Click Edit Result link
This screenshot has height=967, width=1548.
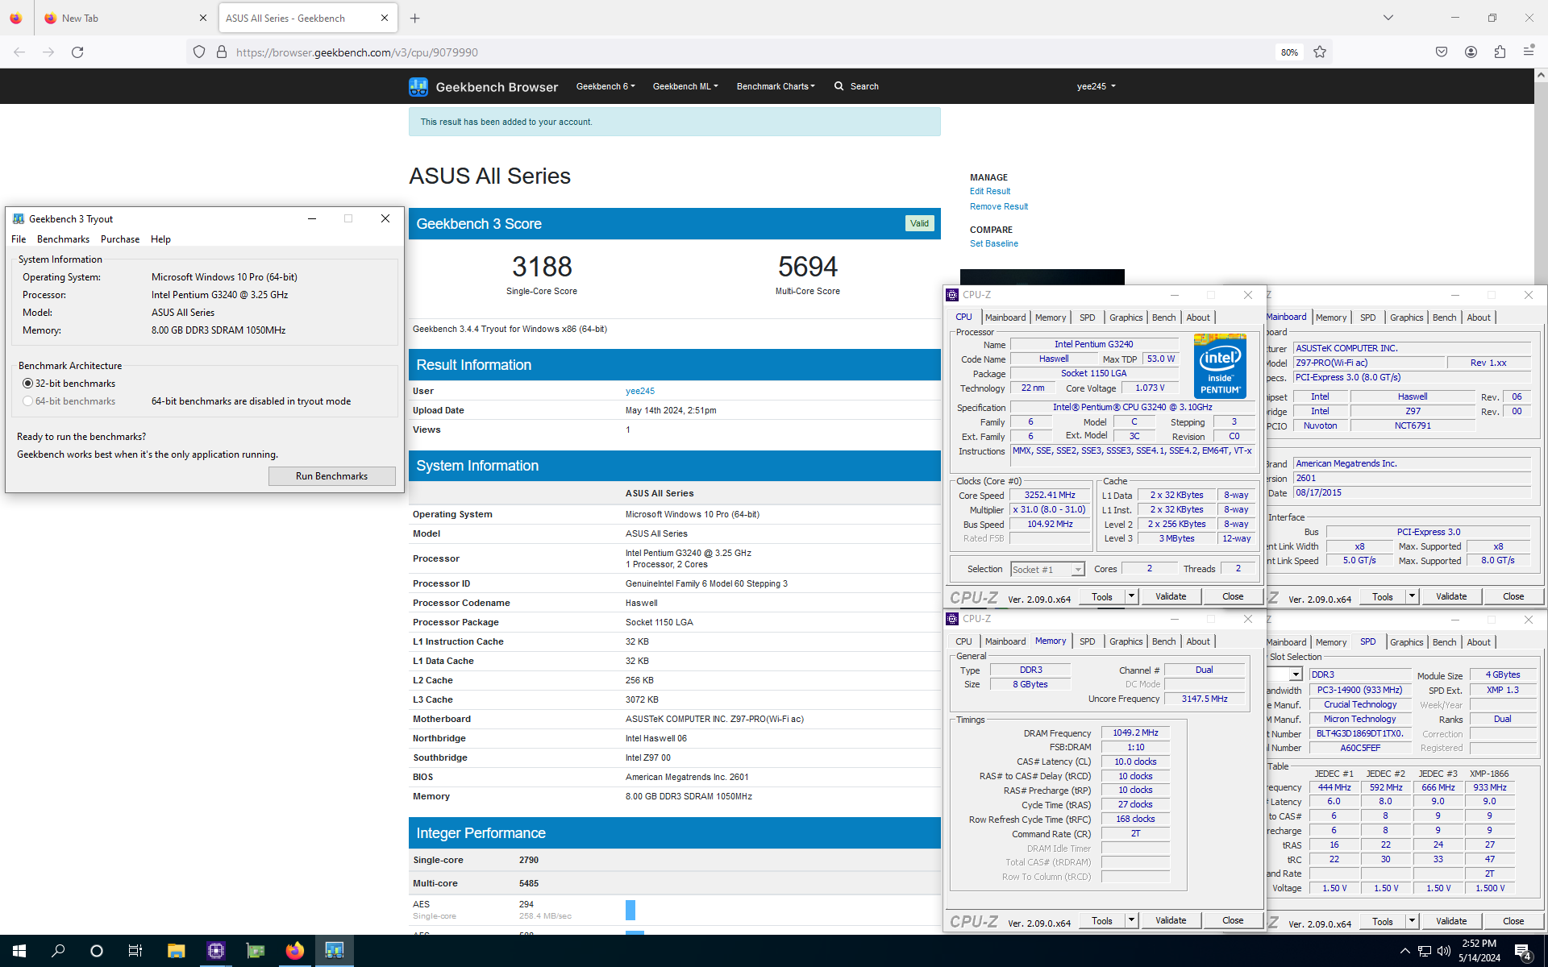pyautogui.click(x=989, y=191)
